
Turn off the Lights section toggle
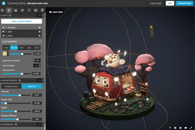coord(40,15)
